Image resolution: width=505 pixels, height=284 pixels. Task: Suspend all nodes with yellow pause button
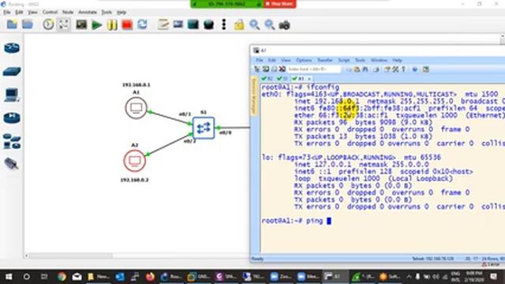click(x=112, y=24)
